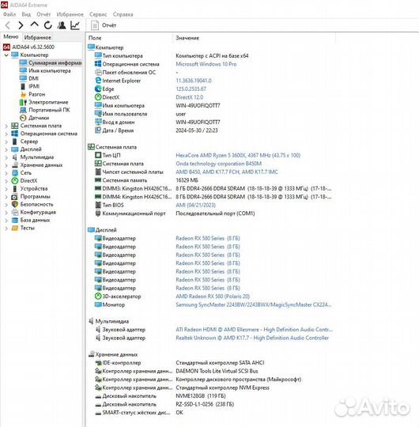Go up one level with up arrow
This screenshot has height=427, width=419.
[x=34, y=25]
